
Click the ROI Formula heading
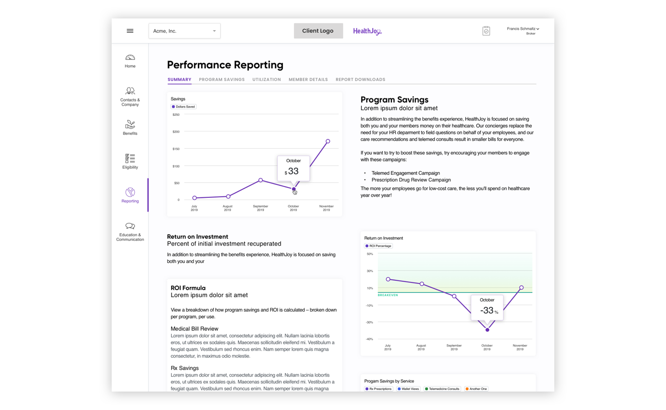tap(188, 288)
